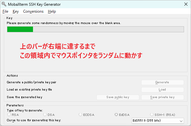Screen dimensions: 191x126
Task: Open the Conversions menu
Action: (x=33, y=11)
